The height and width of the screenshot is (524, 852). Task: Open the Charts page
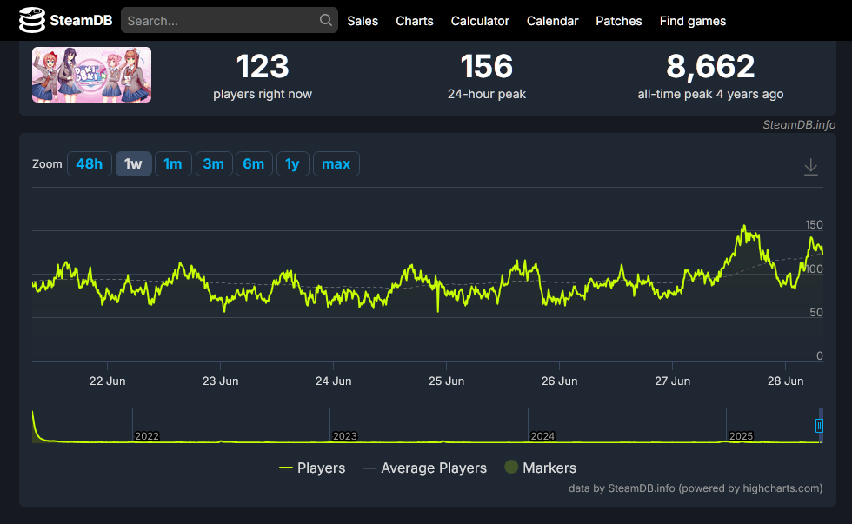tap(415, 21)
